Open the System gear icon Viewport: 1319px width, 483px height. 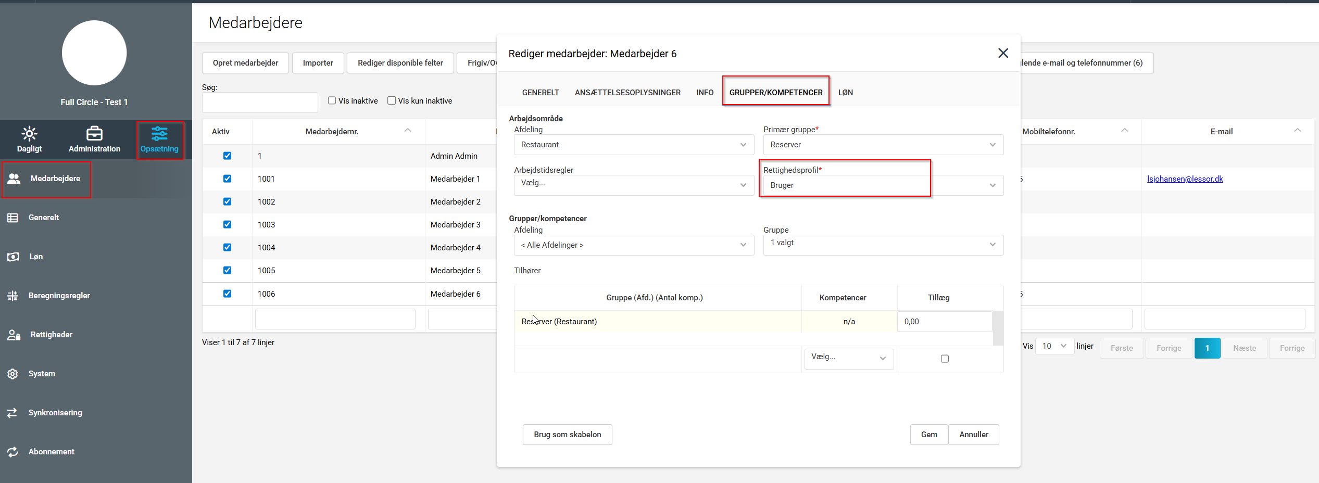point(13,374)
